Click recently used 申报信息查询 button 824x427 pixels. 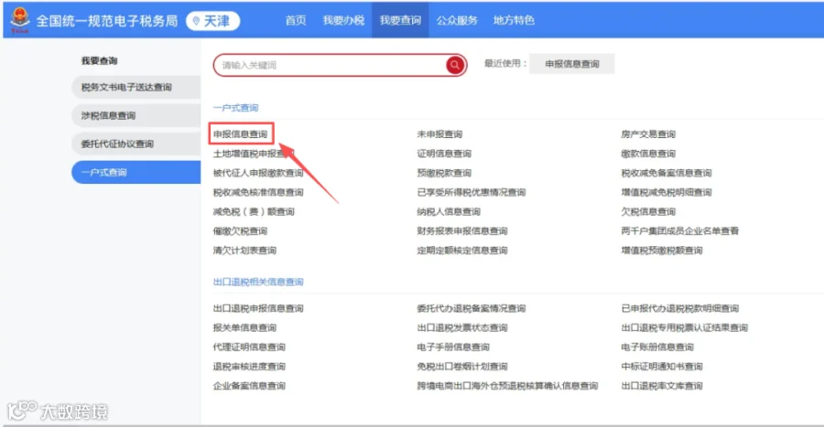(571, 64)
